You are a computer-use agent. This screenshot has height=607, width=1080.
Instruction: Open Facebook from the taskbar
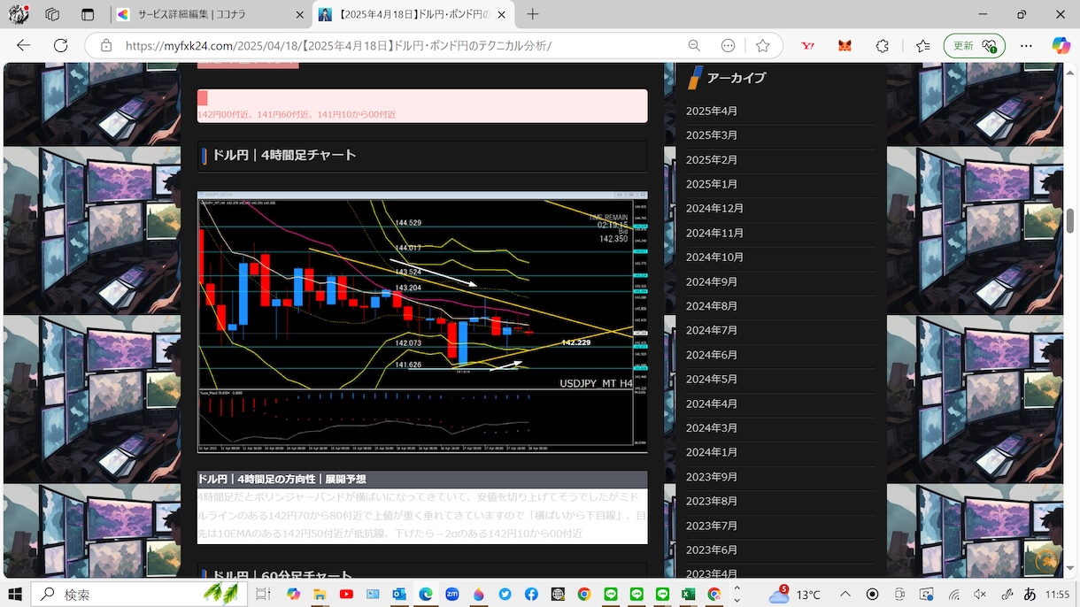531,594
